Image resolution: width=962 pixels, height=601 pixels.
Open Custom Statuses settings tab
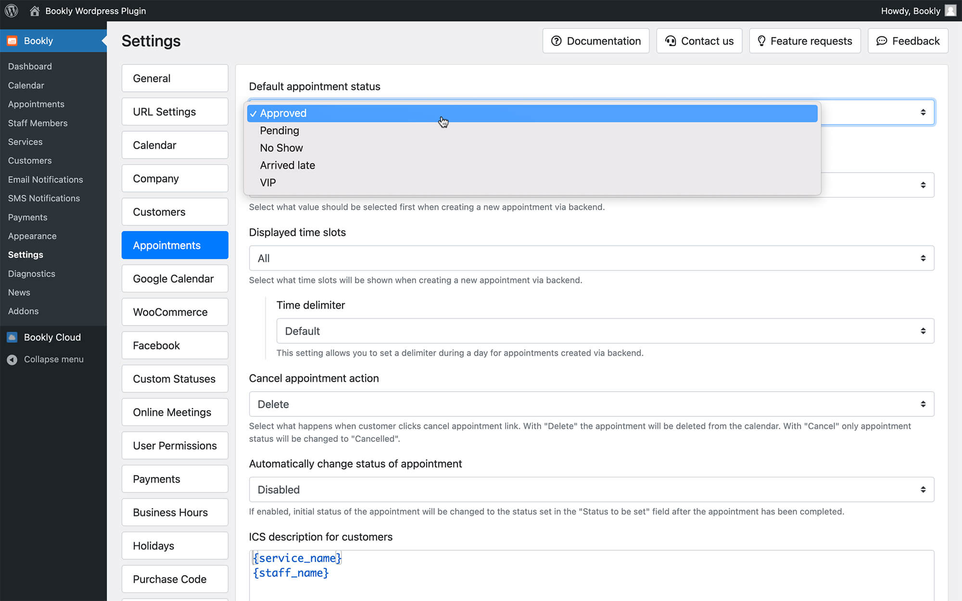pos(175,379)
